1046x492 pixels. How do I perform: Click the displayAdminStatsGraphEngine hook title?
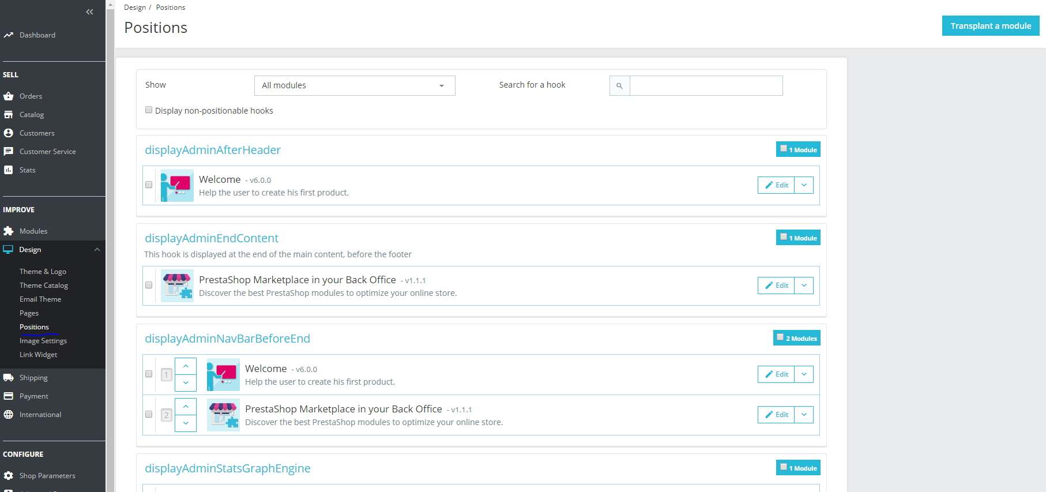coord(227,468)
